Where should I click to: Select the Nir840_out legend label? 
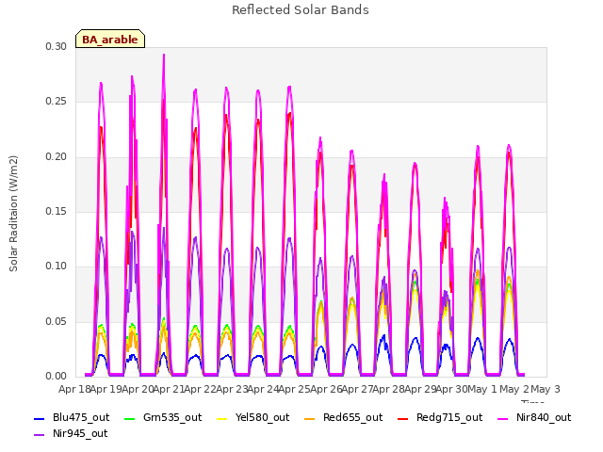[x=544, y=417]
